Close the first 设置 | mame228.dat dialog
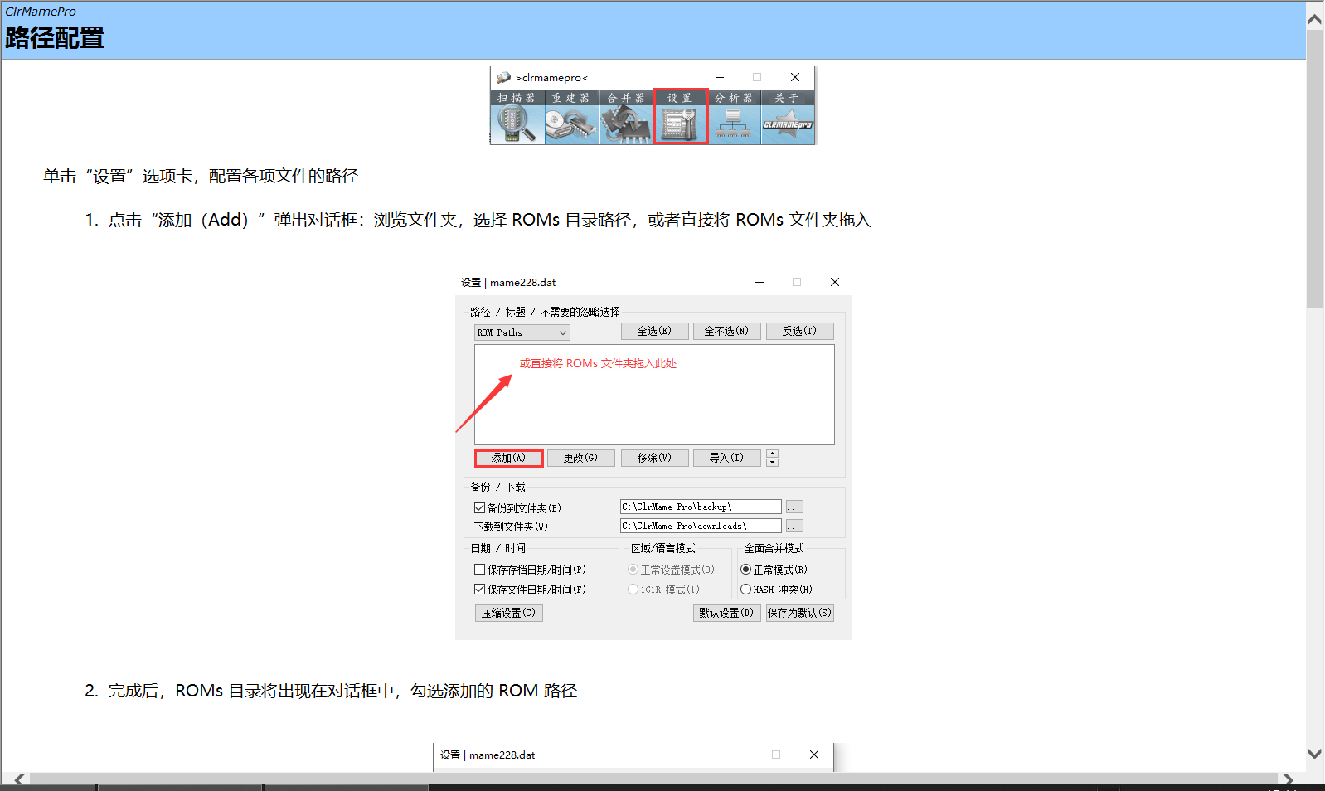This screenshot has width=1325, height=791. click(x=835, y=282)
